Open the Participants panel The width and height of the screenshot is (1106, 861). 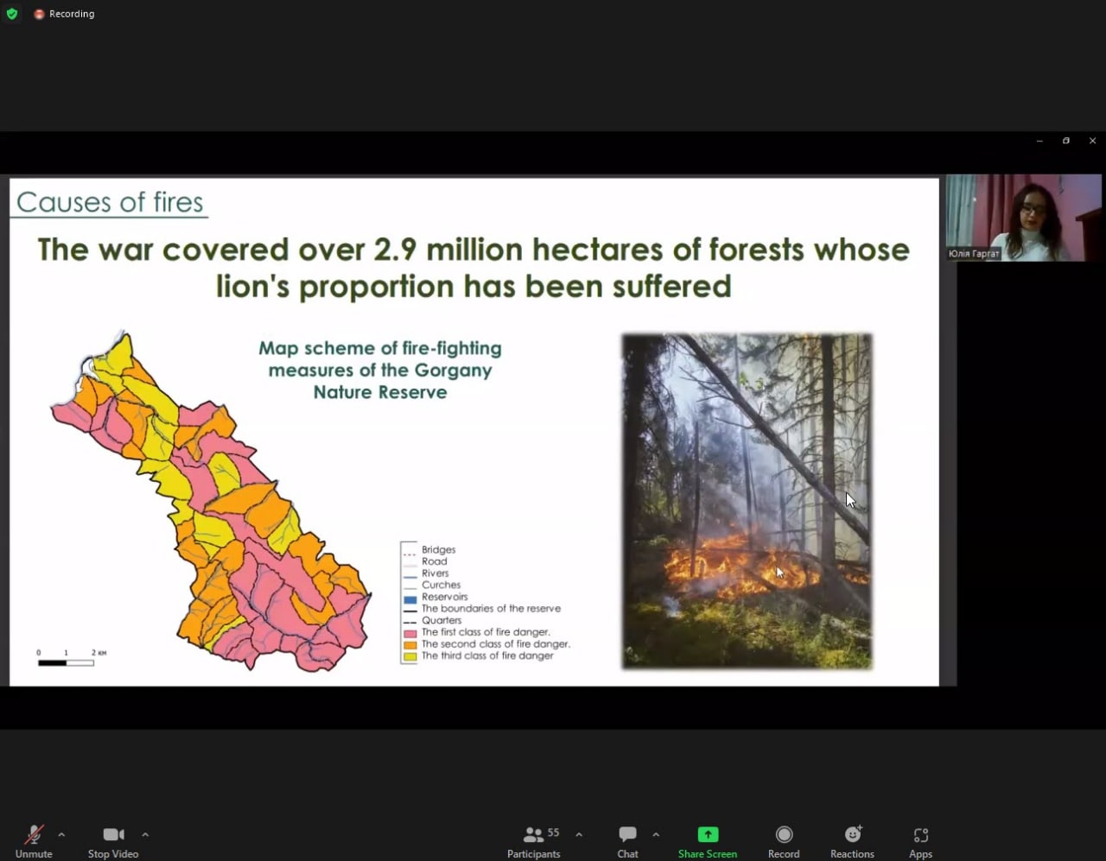click(533, 840)
